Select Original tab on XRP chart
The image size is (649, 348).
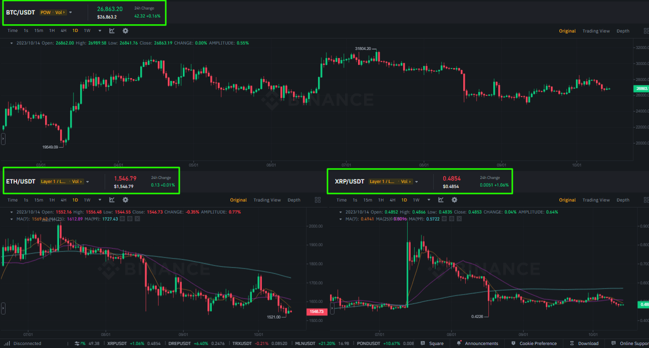(x=567, y=200)
